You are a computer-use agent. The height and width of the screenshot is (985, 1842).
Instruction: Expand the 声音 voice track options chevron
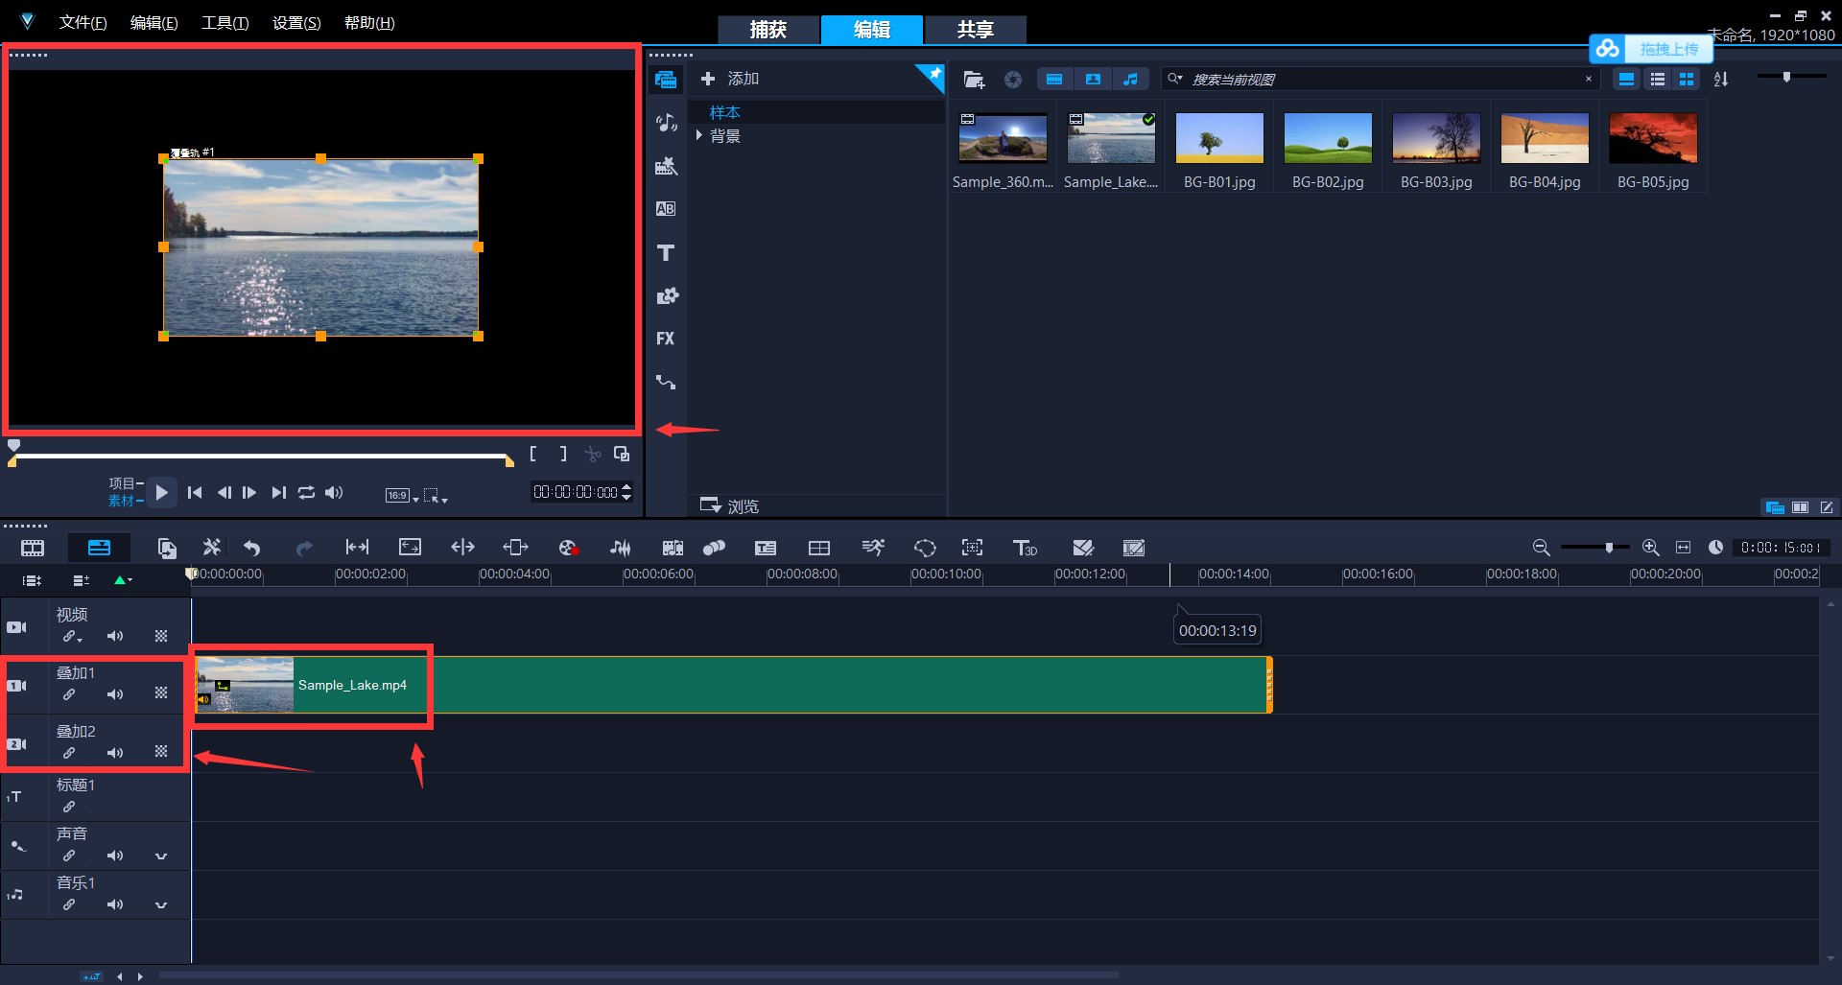click(x=161, y=856)
